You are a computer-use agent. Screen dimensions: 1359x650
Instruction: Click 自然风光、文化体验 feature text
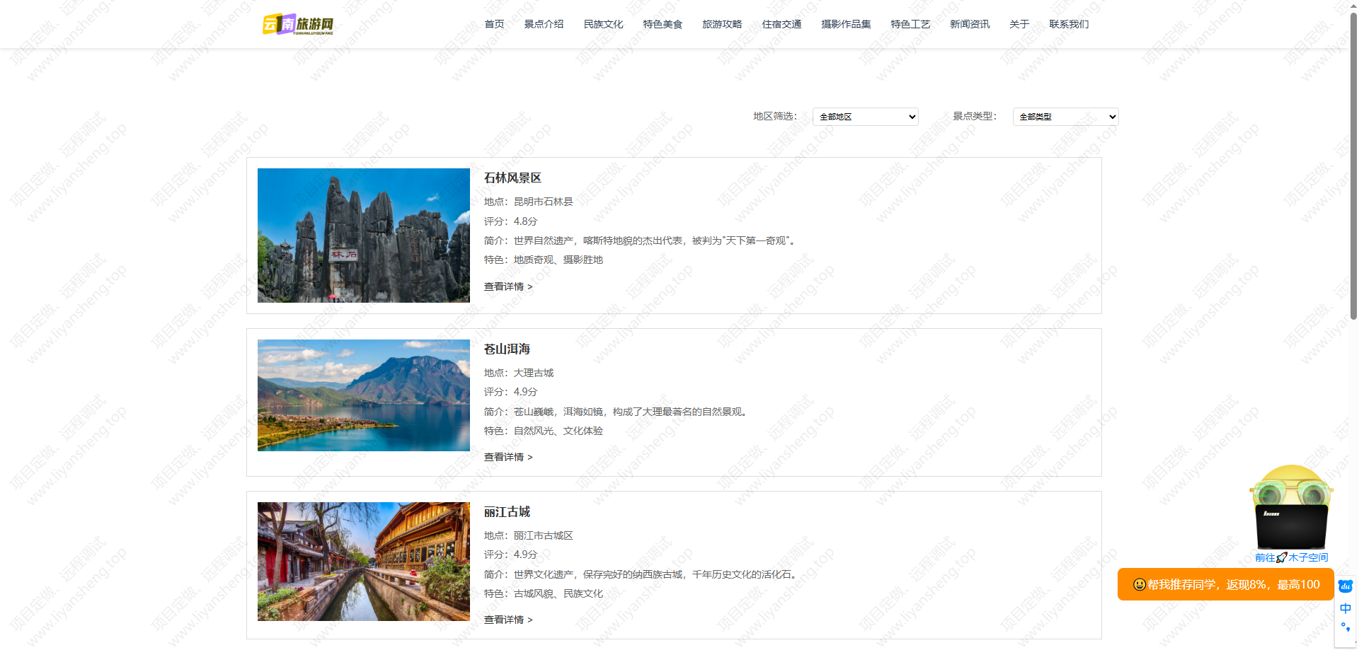[x=558, y=431]
